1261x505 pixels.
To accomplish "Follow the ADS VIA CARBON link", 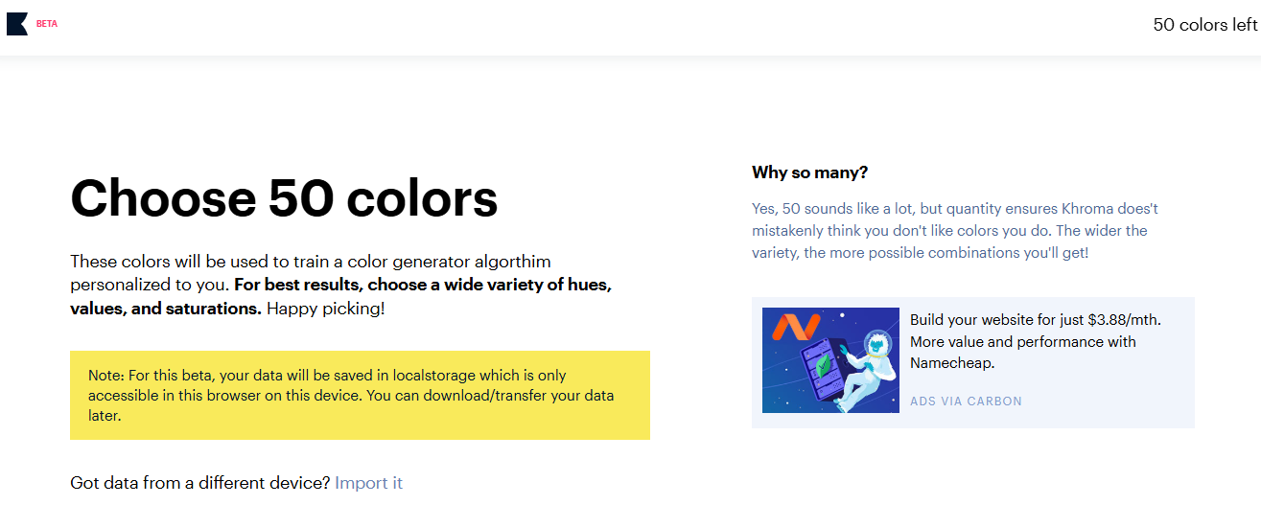I will pyautogui.click(x=966, y=402).
